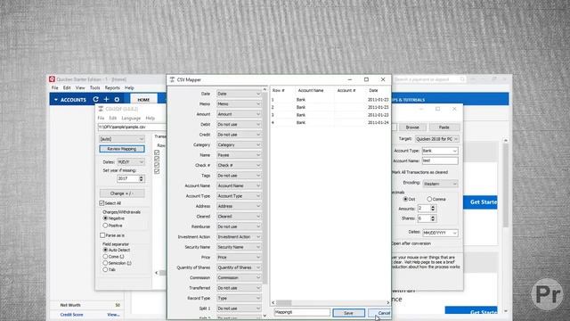Open the Reports menu in Quicken

pos(112,87)
